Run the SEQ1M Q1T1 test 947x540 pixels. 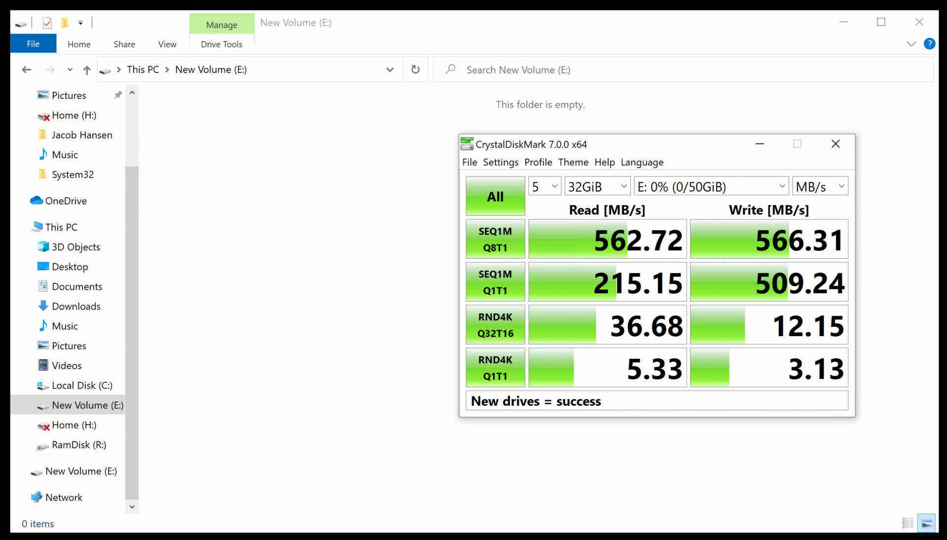(x=495, y=282)
